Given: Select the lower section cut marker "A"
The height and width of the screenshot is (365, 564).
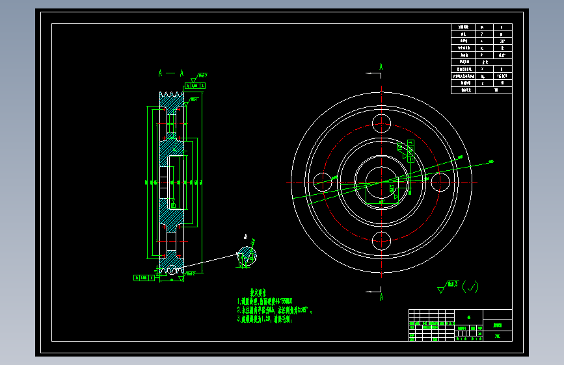Looking at the screenshot, I should pyautogui.click(x=381, y=297).
